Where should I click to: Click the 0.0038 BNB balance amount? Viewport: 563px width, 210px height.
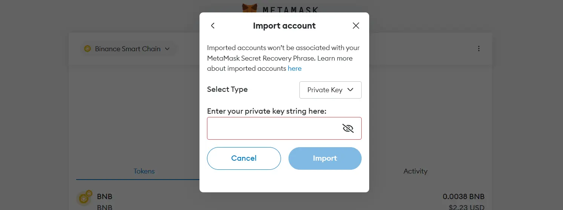(x=463, y=196)
